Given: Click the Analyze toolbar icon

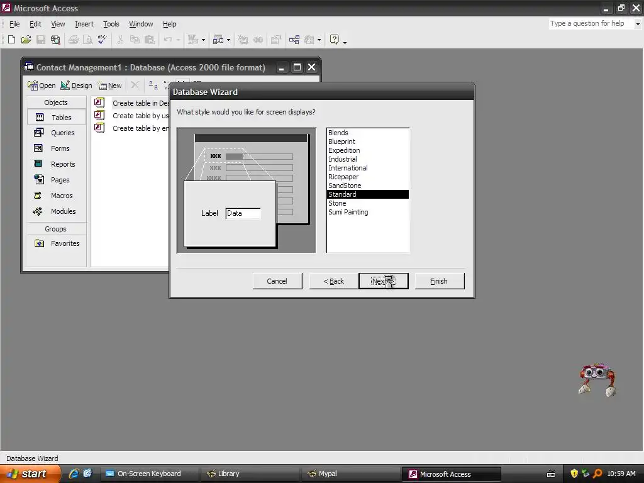Looking at the screenshot, I should 218,40.
